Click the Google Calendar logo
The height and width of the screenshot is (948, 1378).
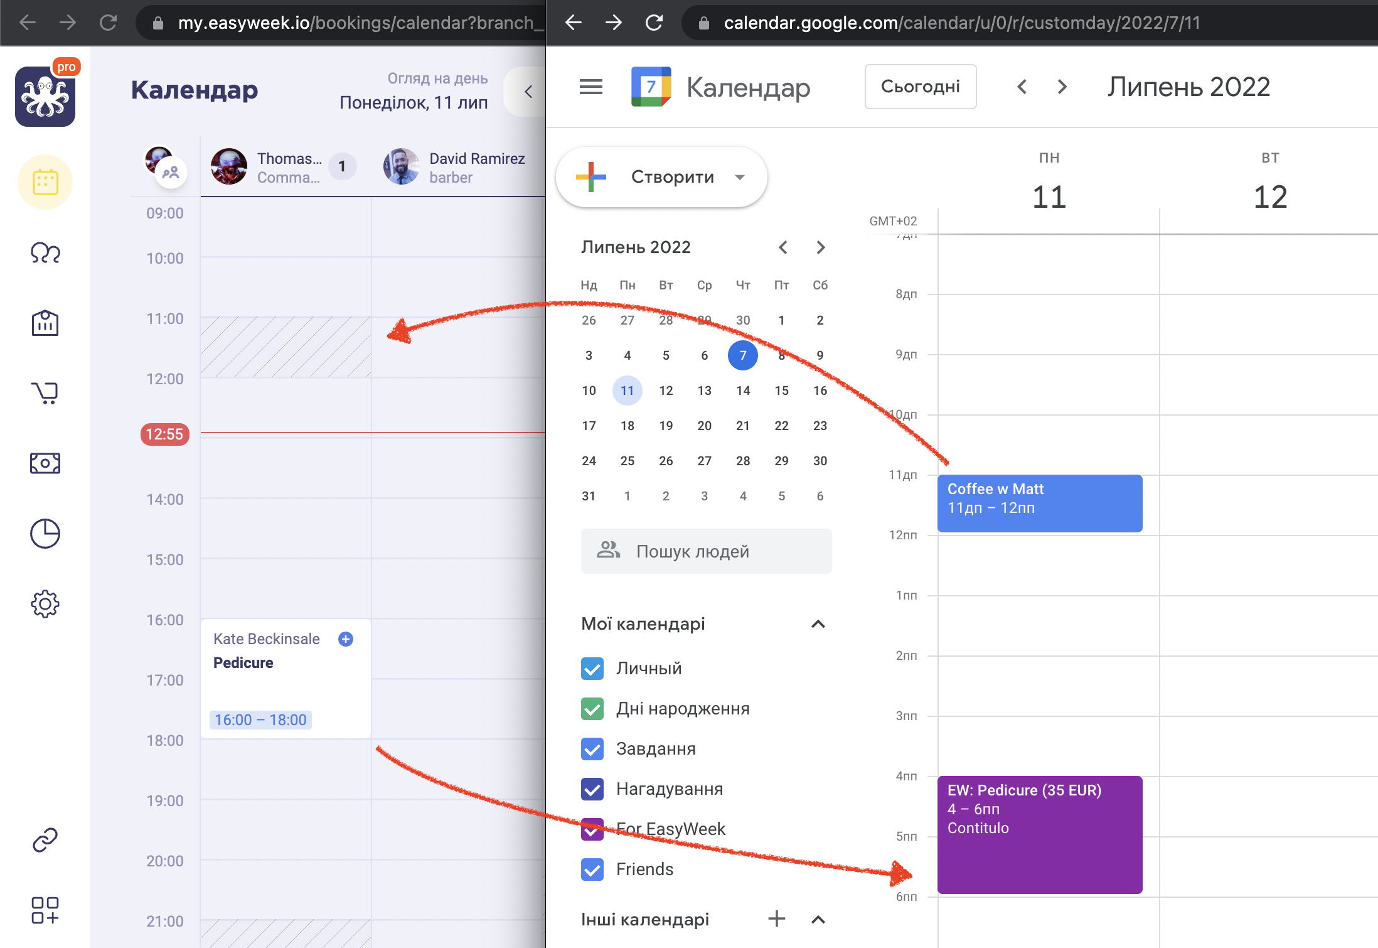(x=651, y=87)
